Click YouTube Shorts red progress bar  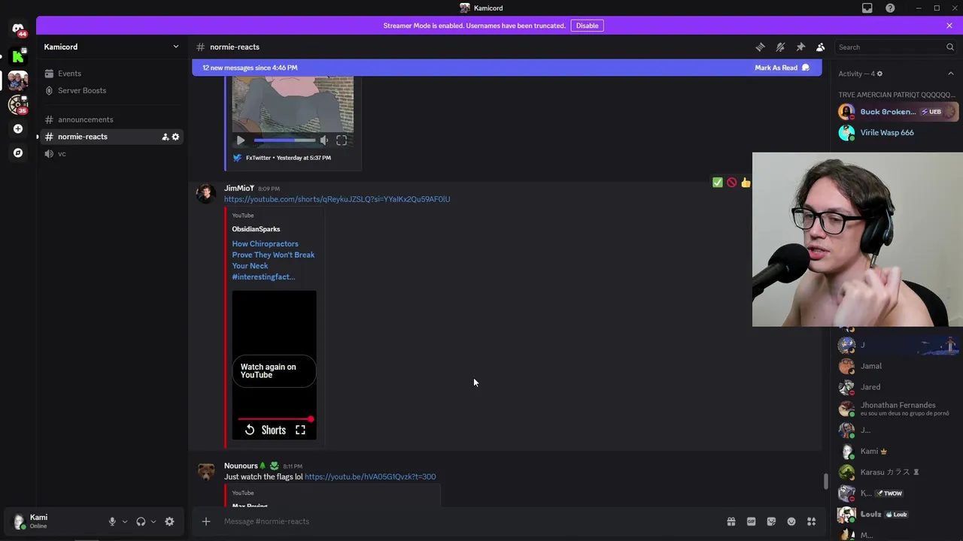275,419
